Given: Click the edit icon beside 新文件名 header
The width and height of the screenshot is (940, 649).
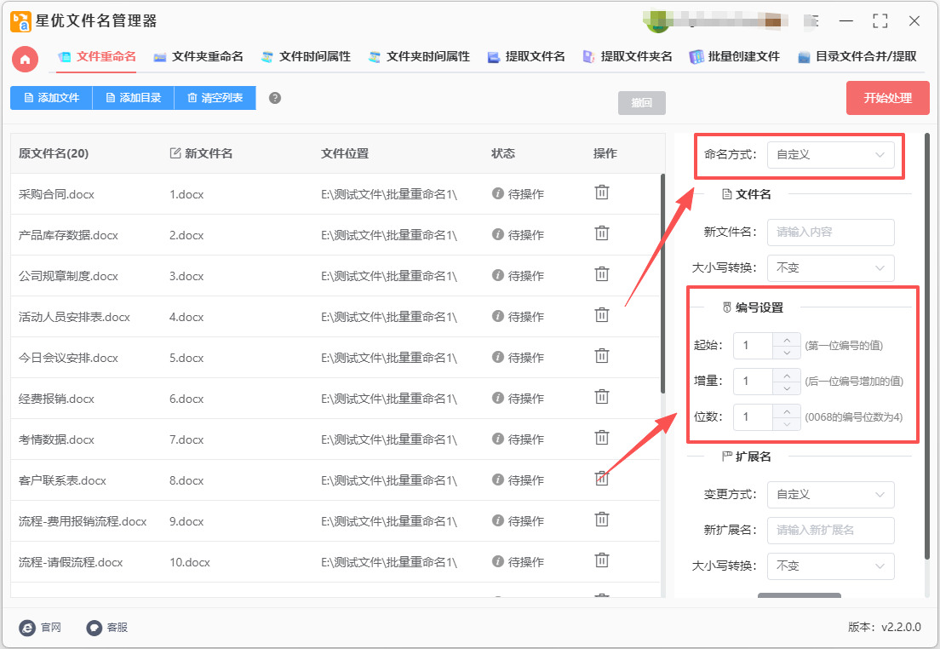Looking at the screenshot, I should pyautogui.click(x=175, y=153).
